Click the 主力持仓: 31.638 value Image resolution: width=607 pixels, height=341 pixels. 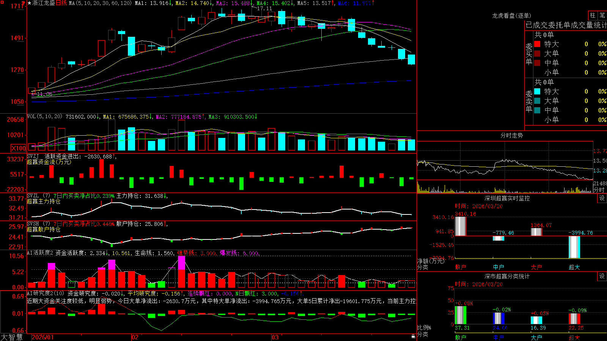[x=140, y=196]
